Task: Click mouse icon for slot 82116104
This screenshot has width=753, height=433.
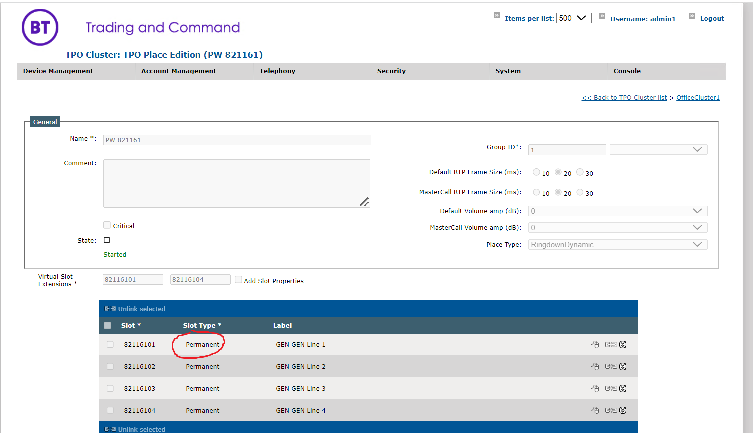Action: click(595, 410)
